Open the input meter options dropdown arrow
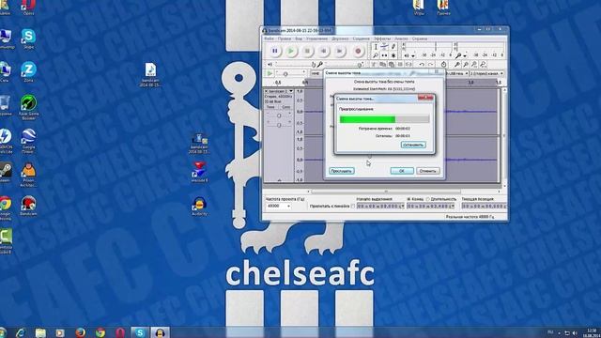Screen dimensions: 601x338 465,55
